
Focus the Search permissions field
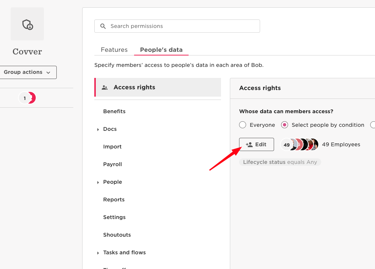tap(177, 26)
